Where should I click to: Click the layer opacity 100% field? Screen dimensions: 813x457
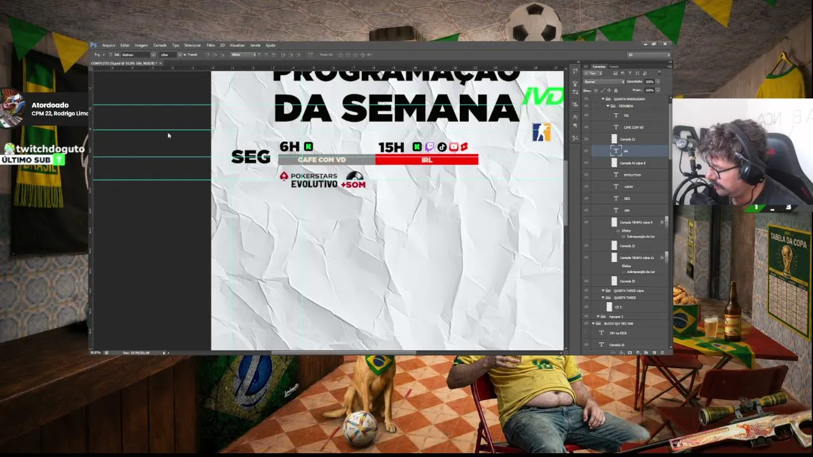point(649,82)
